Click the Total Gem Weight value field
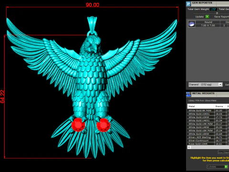Viewport: 229px width, 172px height. coord(213,9)
